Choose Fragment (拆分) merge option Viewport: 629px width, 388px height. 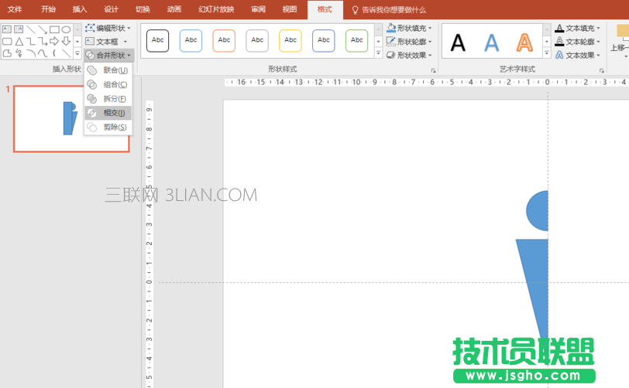pyautogui.click(x=108, y=98)
